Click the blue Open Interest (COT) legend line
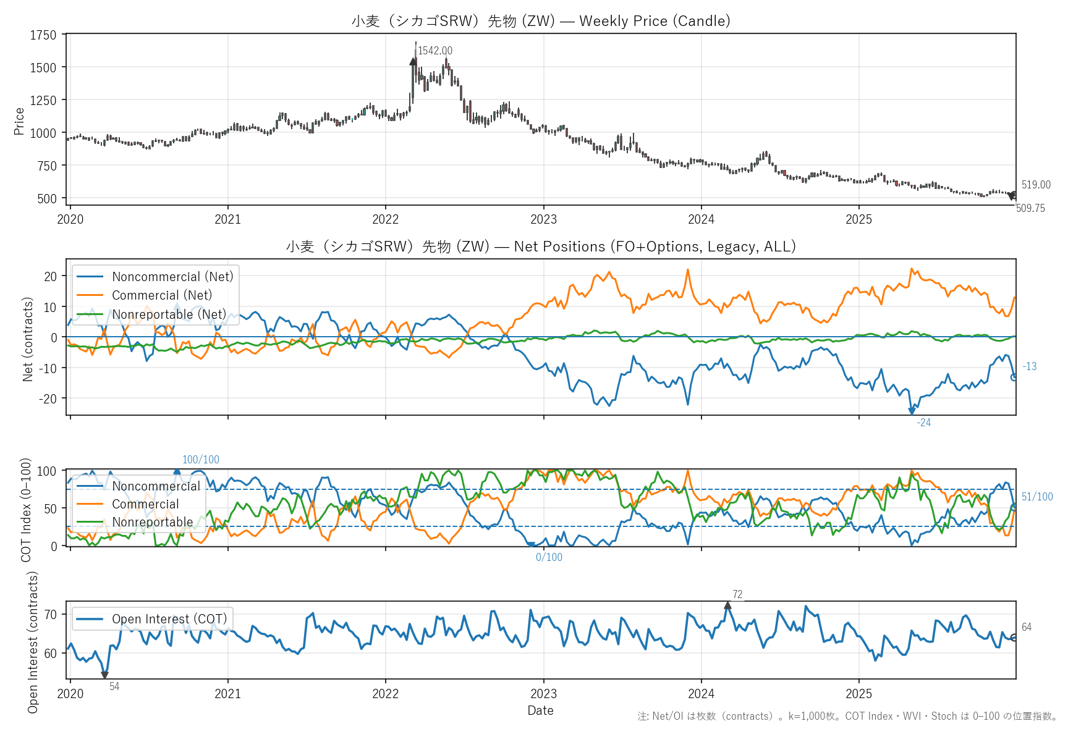The width and height of the screenshot is (1068, 729). 90,619
